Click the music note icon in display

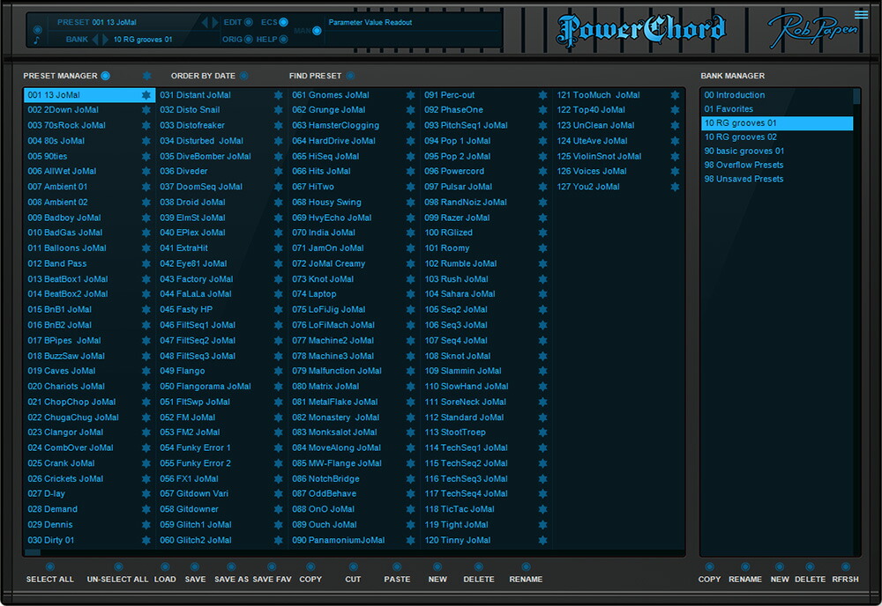(x=36, y=41)
